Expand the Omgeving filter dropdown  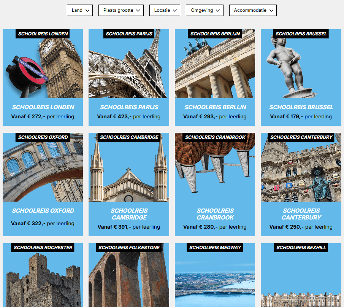(x=204, y=10)
